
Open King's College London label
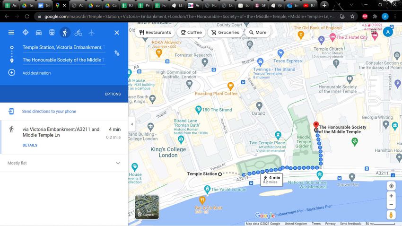(168, 152)
